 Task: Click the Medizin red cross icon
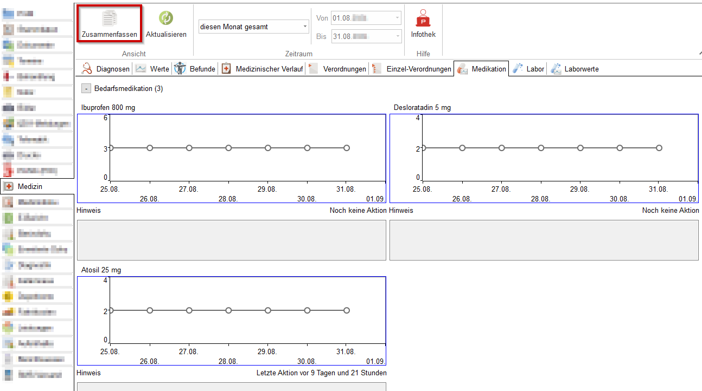tap(9, 186)
